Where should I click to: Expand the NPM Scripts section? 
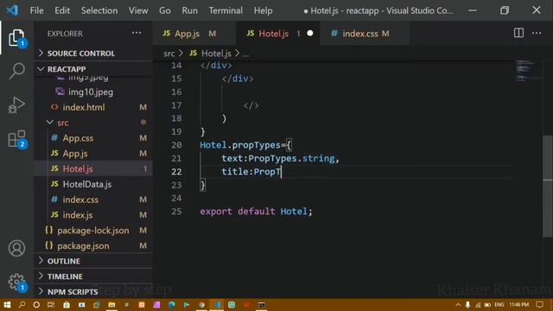pos(93,292)
